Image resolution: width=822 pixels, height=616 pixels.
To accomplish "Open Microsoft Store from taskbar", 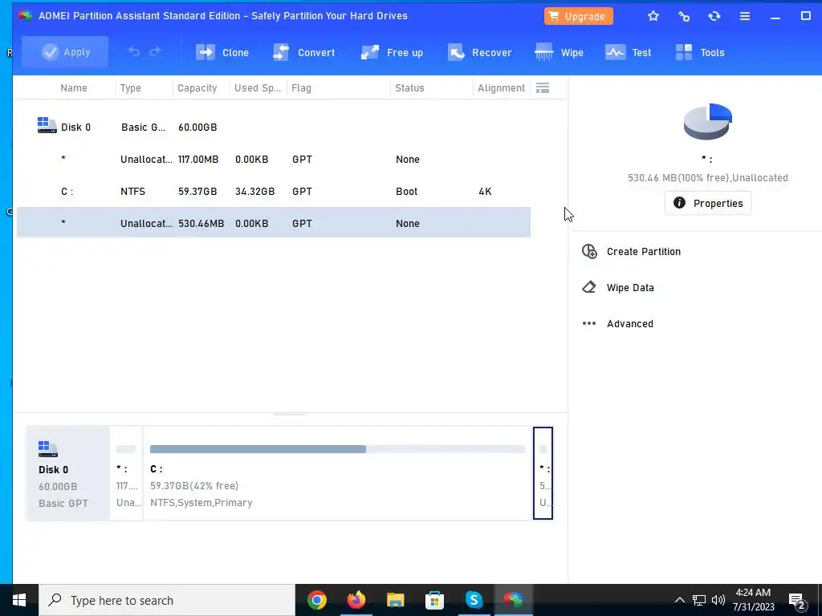I will pyautogui.click(x=434, y=600).
